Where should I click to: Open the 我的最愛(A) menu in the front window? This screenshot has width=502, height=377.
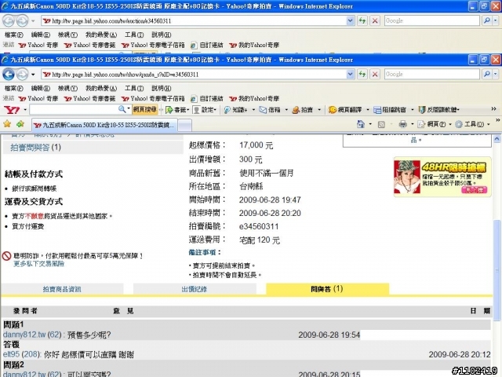click(x=101, y=88)
